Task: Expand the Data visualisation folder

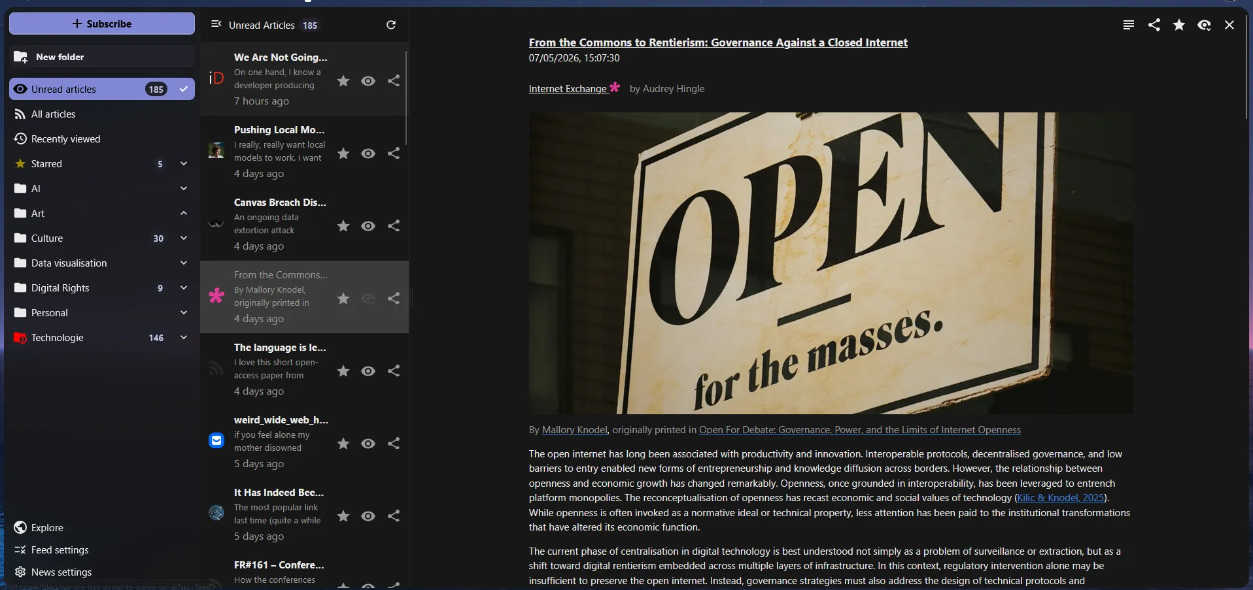Action: 184,263
